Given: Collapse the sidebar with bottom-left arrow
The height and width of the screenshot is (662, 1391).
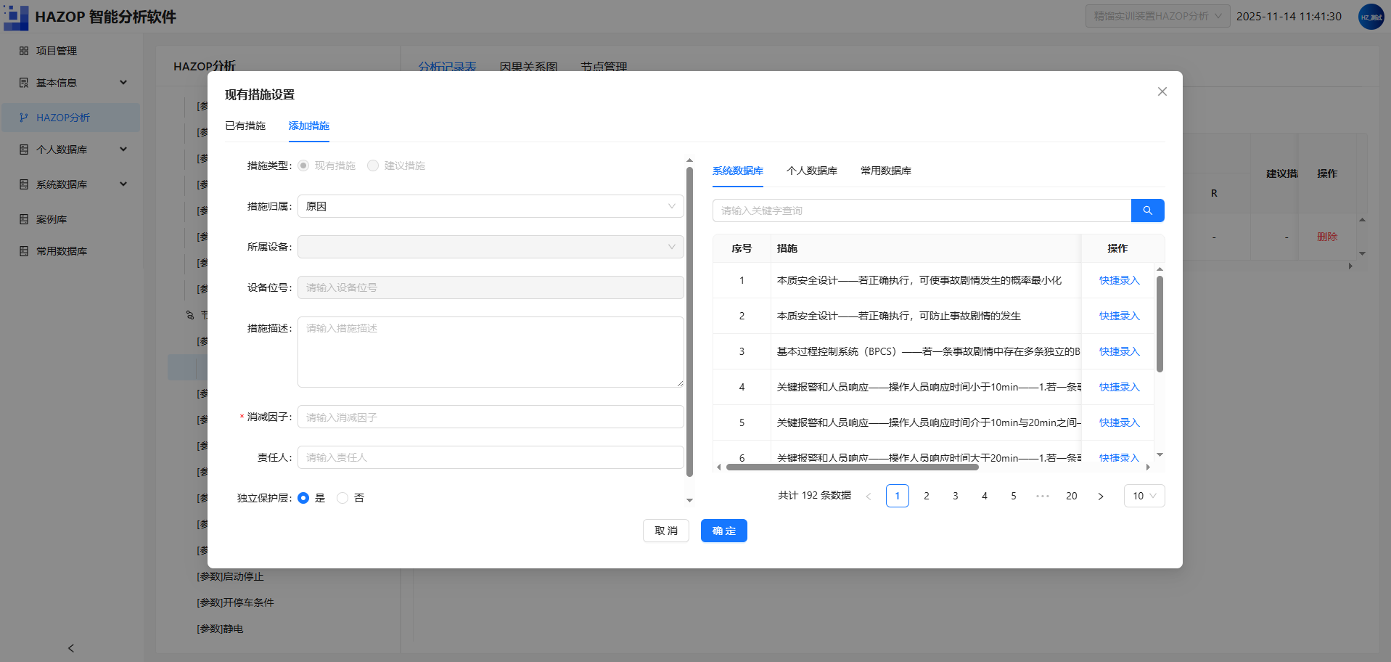Looking at the screenshot, I should click(x=71, y=648).
